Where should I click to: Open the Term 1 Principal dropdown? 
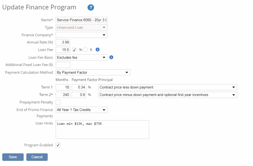click(x=168, y=87)
